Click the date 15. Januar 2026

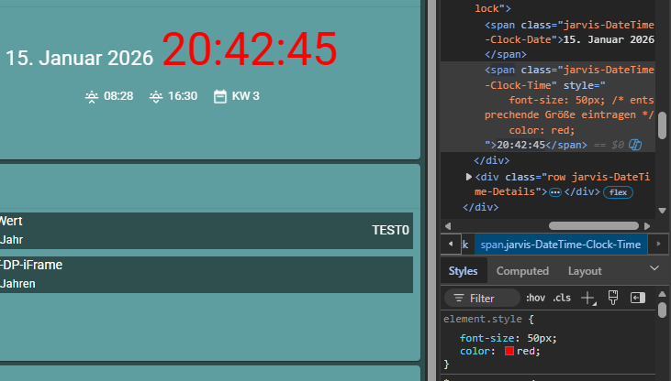click(79, 58)
